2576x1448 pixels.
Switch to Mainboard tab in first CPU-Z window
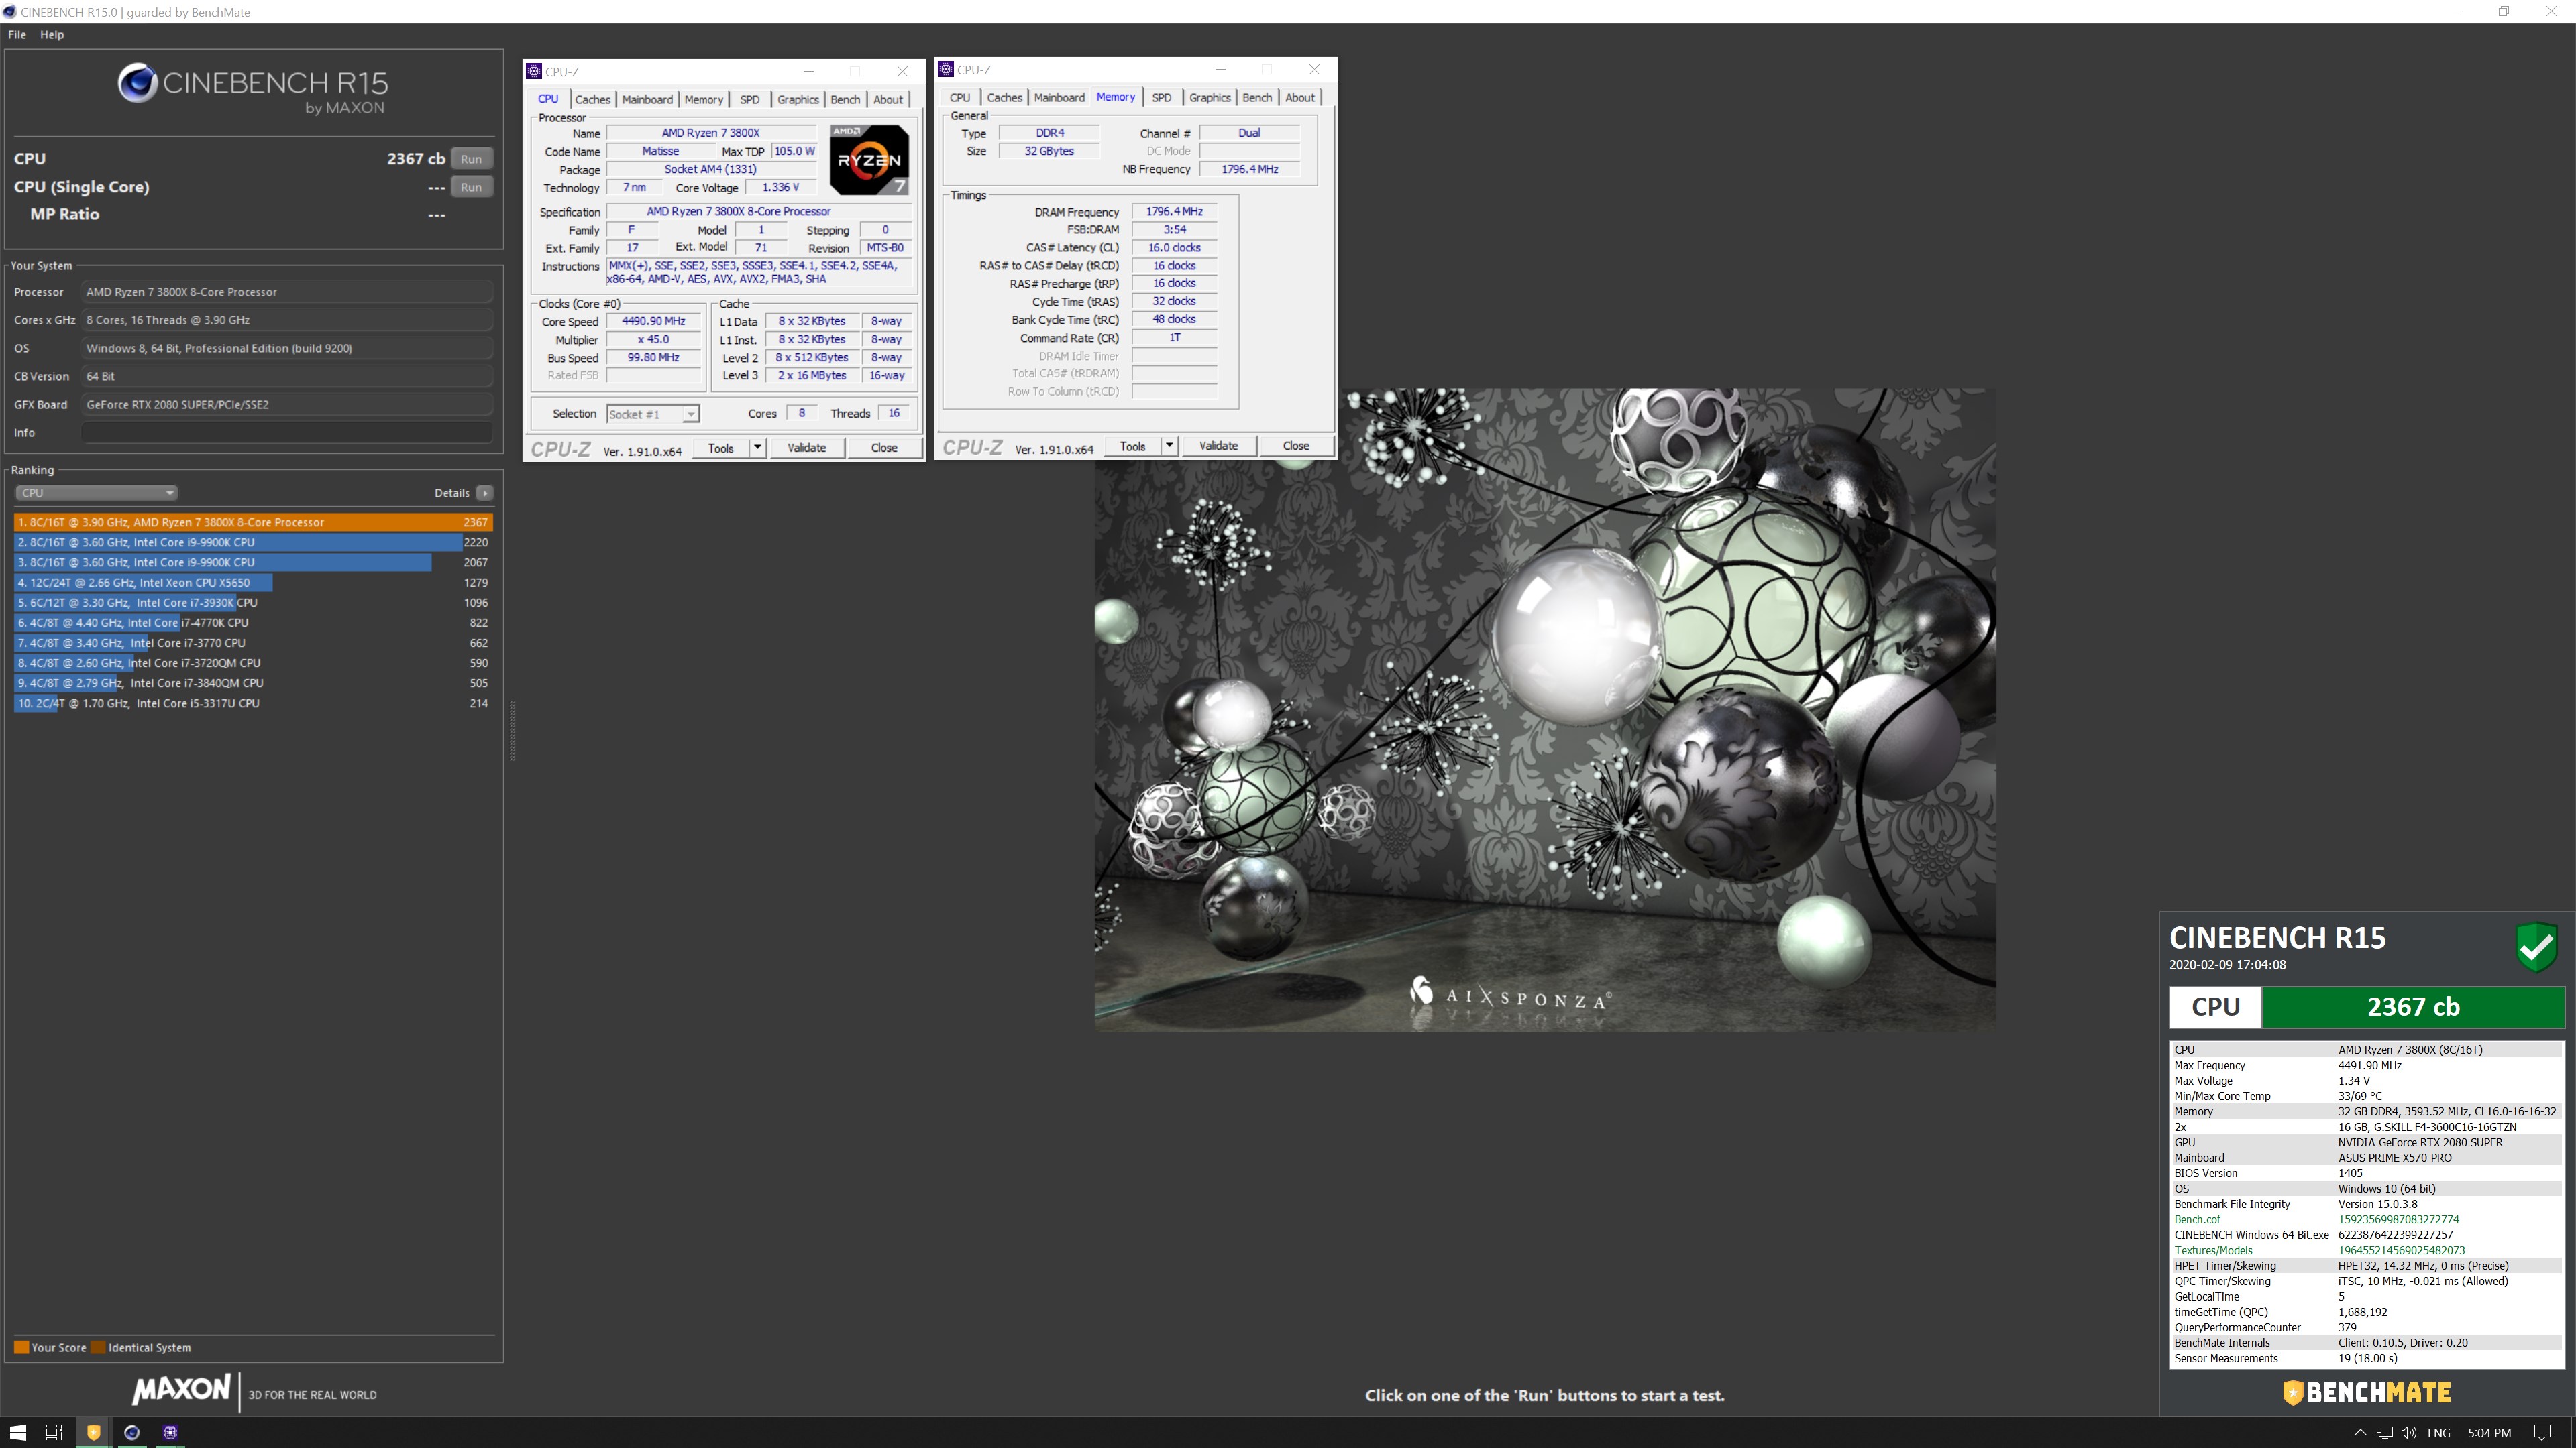coord(647,99)
